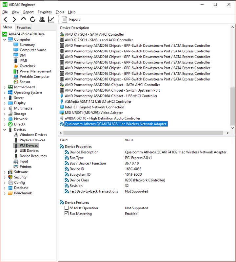Go back with the left arrow toolbar icon

point(6,20)
